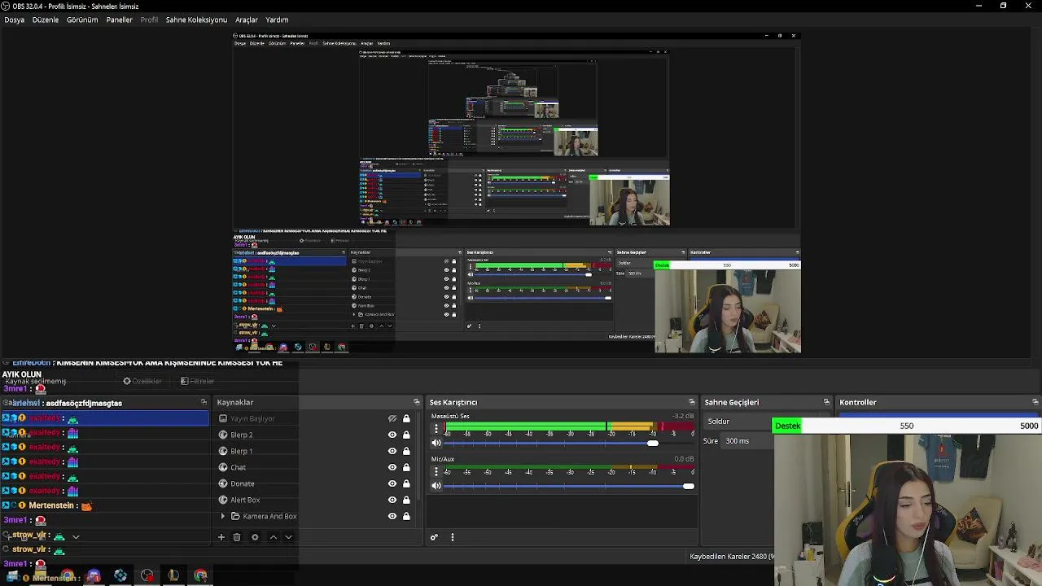1042x586 pixels.
Task: Click the folder icon of Kamera And Box
Action: coord(235,516)
